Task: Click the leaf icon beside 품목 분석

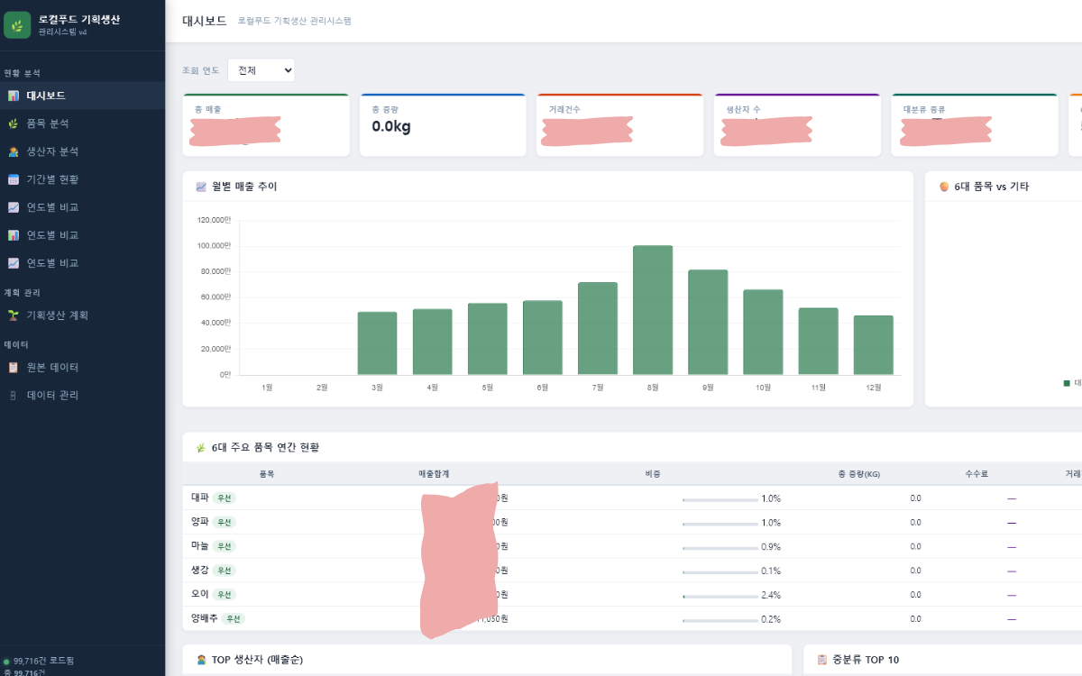Action: coord(13,123)
